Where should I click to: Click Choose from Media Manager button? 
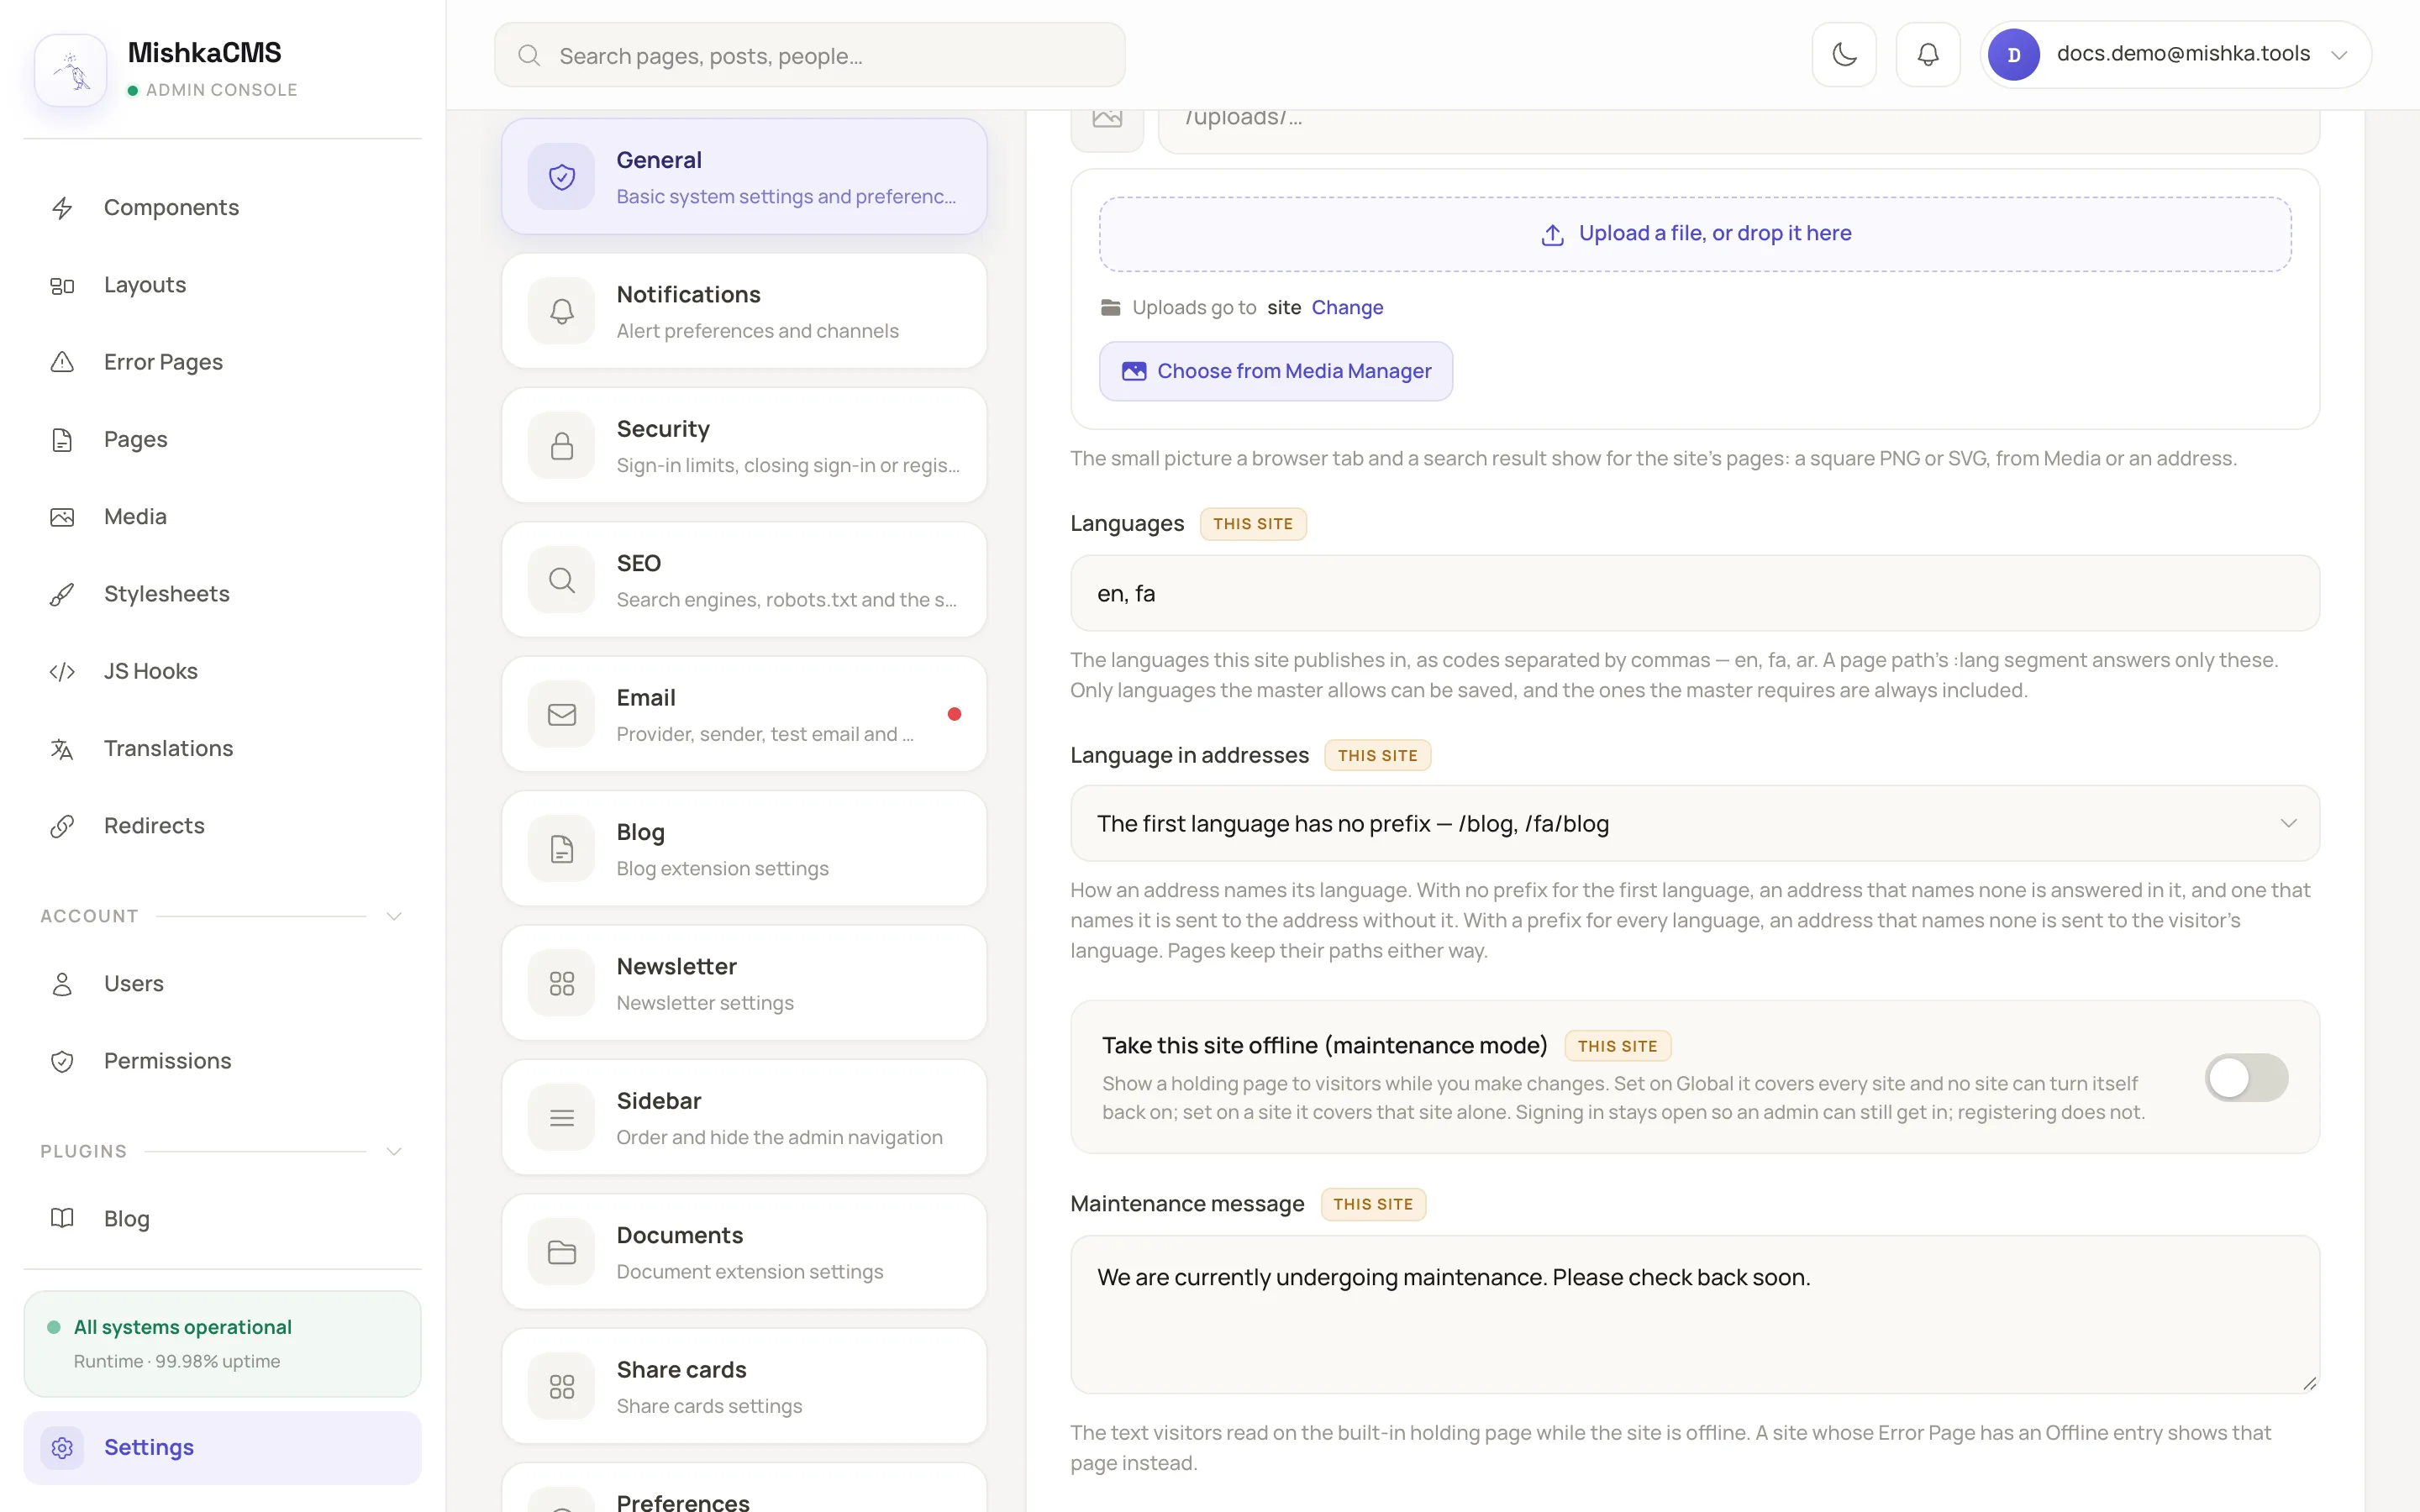[1275, 371]
